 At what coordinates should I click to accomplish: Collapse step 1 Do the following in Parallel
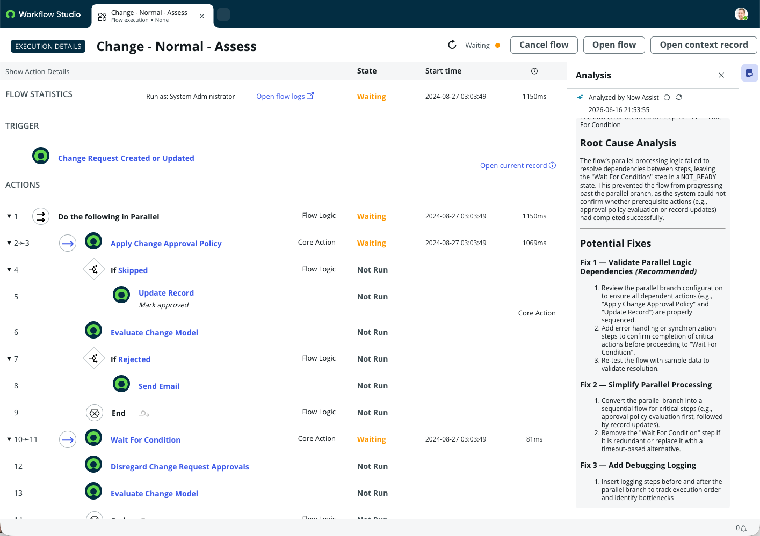click(9, 216)
